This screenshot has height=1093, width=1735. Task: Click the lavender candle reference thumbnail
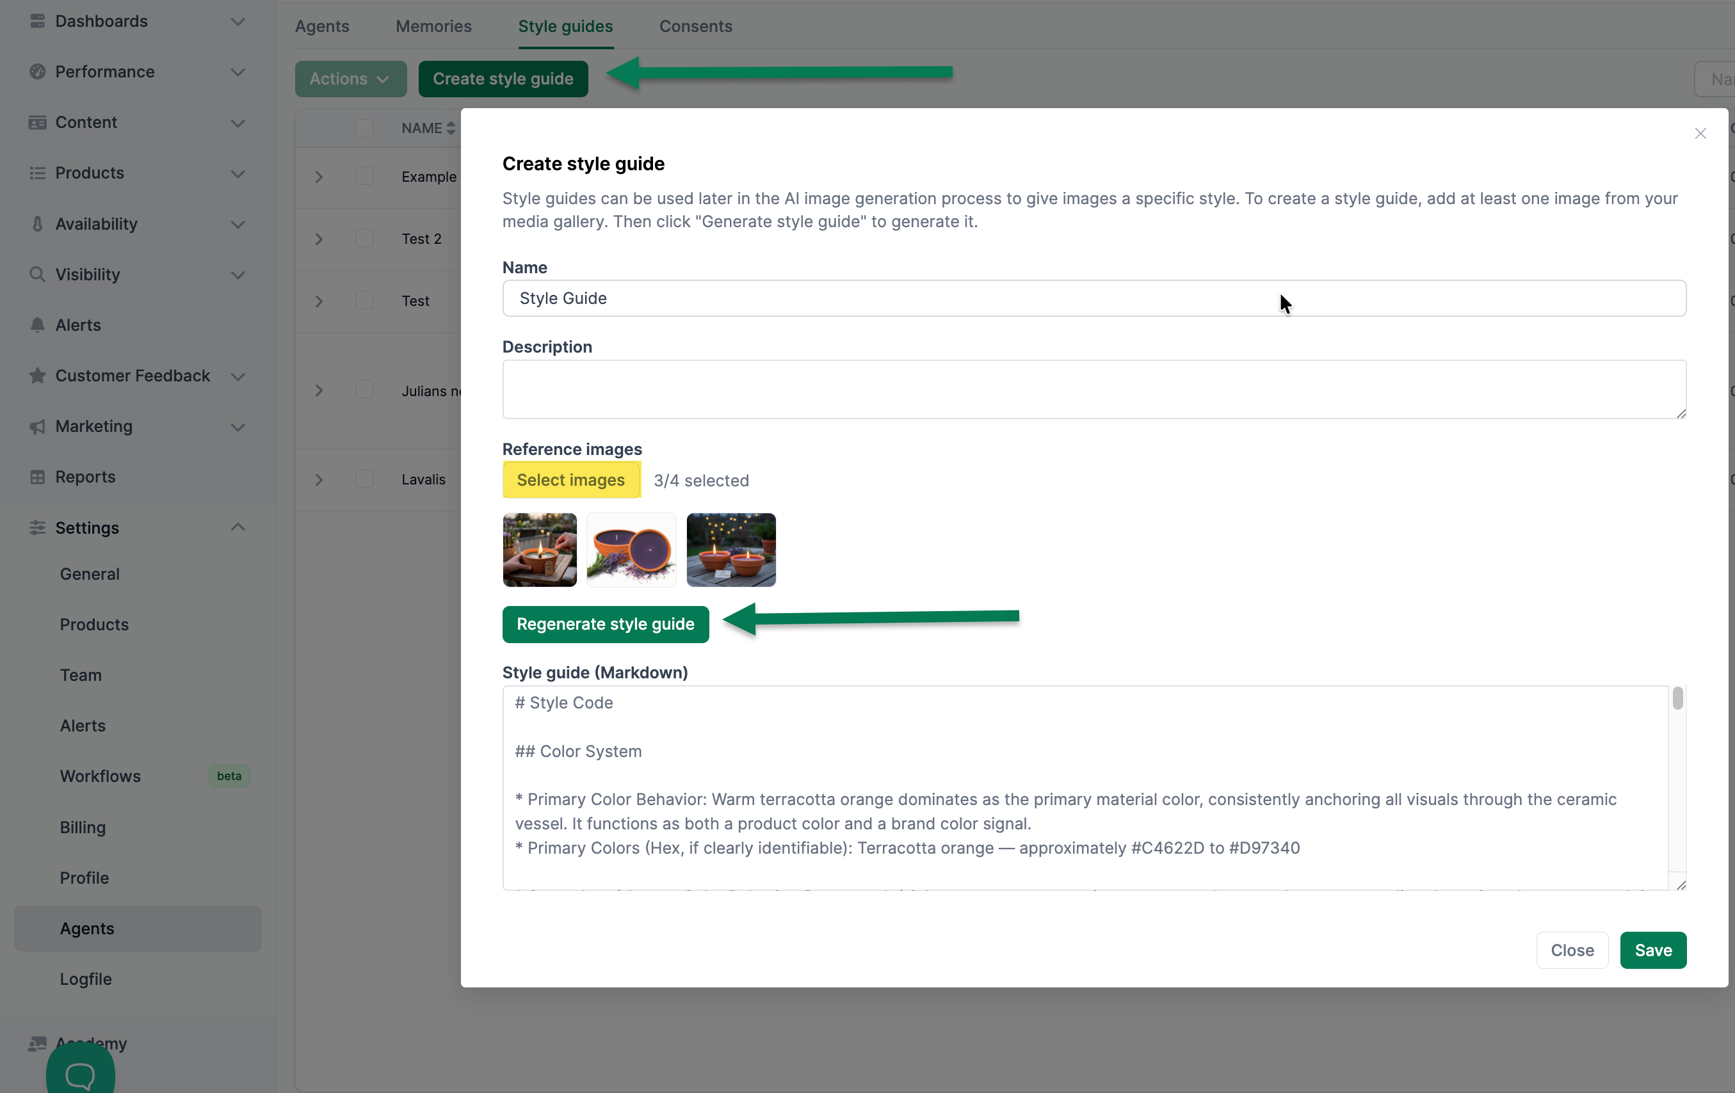631,550
